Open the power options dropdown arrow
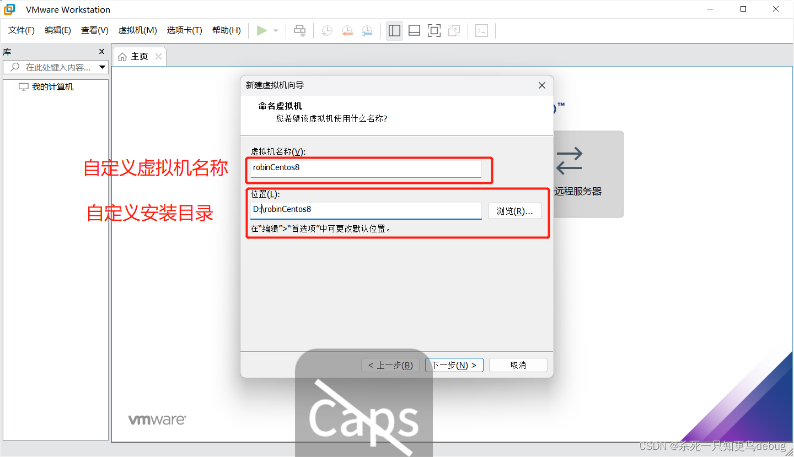 [276, 31]
